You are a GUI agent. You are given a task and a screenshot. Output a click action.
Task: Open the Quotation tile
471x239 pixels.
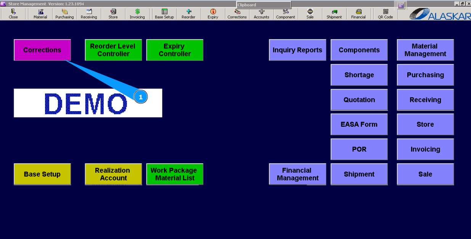coord(359,100)
